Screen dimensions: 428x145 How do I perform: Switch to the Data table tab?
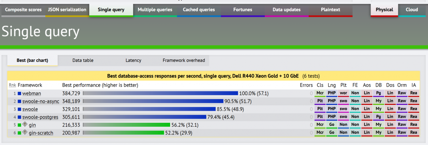pos(83,60)
